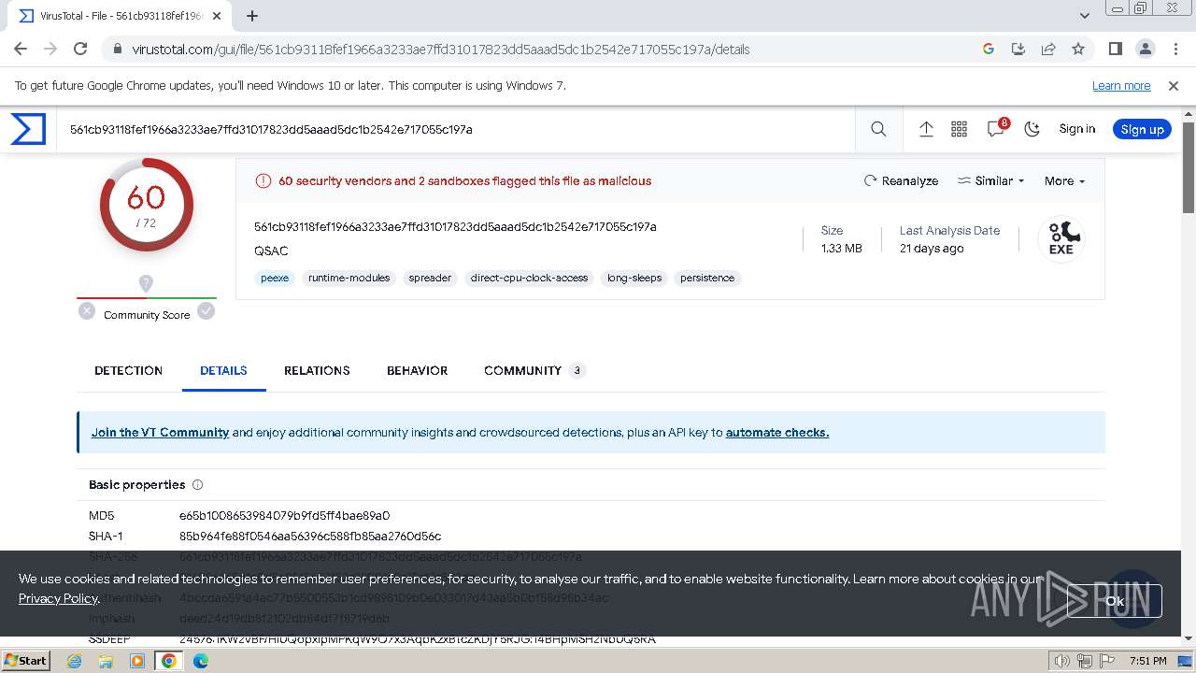The image size is (1196, 673).
Task: Reanalyze the file
Action: (901, 181)
